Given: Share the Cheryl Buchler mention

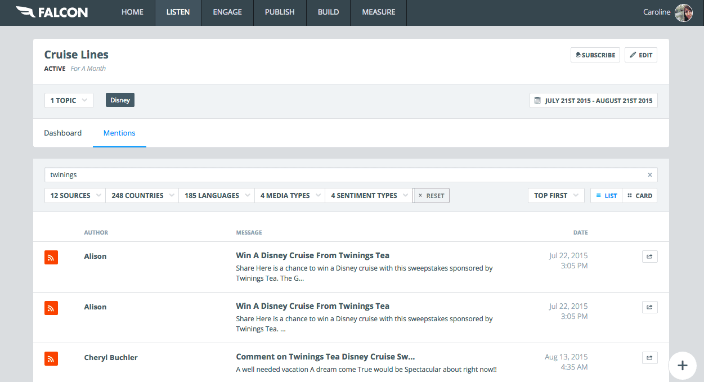Looking at the screenshot, I should [649, 358].
